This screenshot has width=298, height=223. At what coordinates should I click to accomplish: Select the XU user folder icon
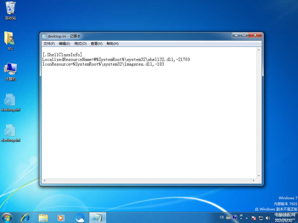(11, 41)
